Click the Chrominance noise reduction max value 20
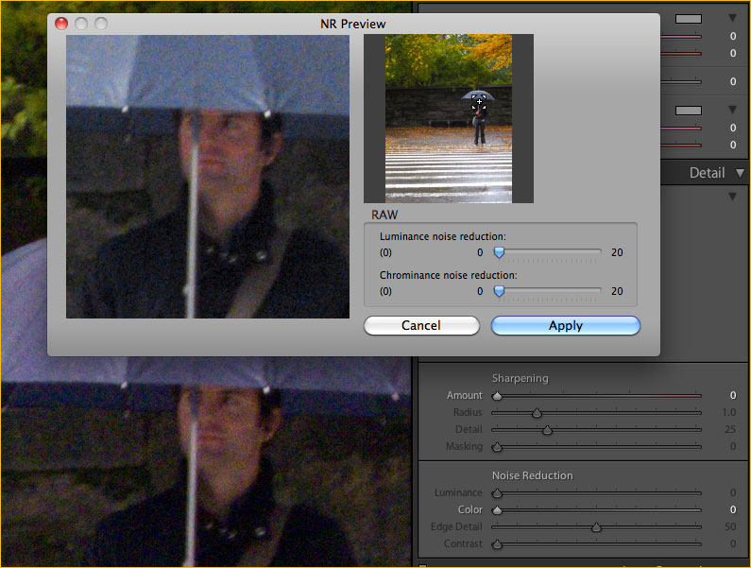 pyautogui.click(x=617, y=291)
